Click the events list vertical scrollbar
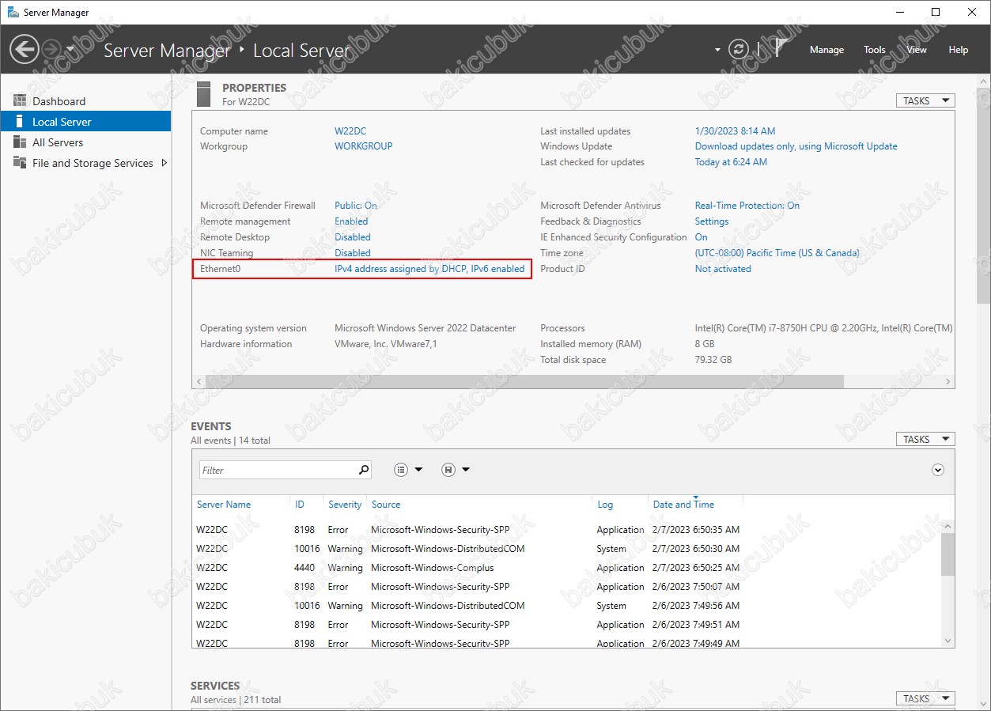Screen dimensions: 991x711 pos(948,554)
